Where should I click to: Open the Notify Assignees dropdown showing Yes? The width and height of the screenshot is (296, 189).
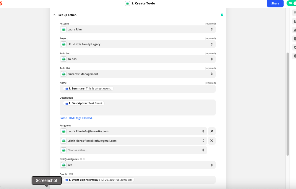coord(138,165)
